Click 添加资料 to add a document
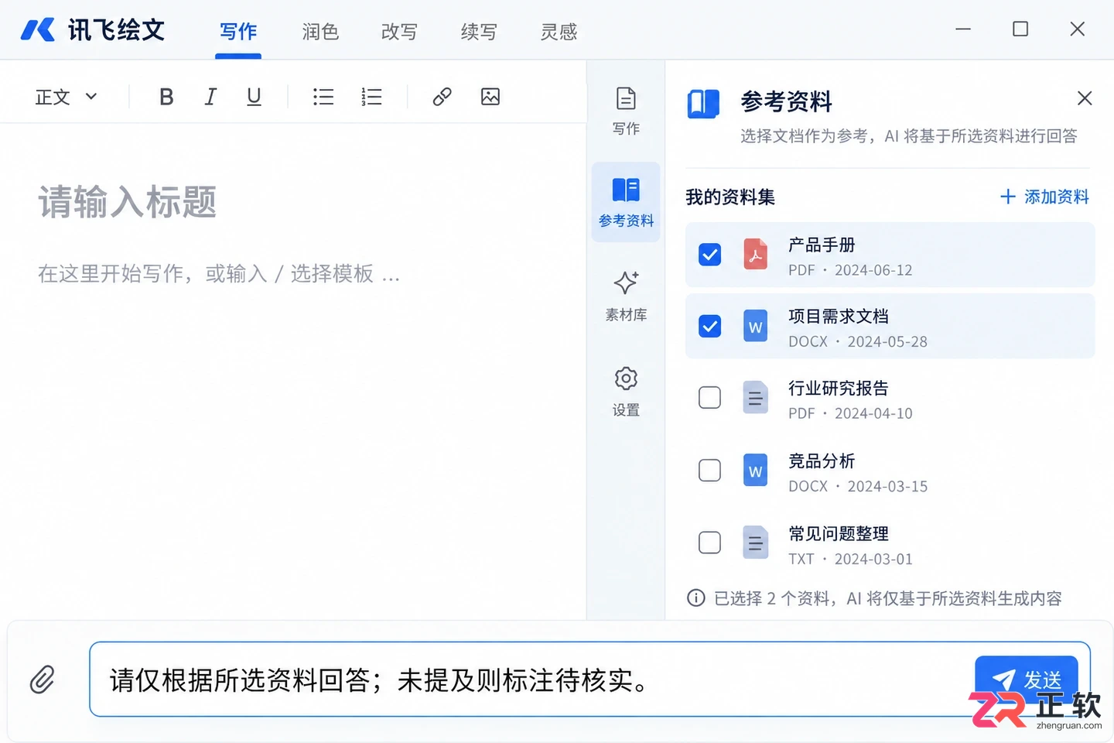 (1044, 197)
